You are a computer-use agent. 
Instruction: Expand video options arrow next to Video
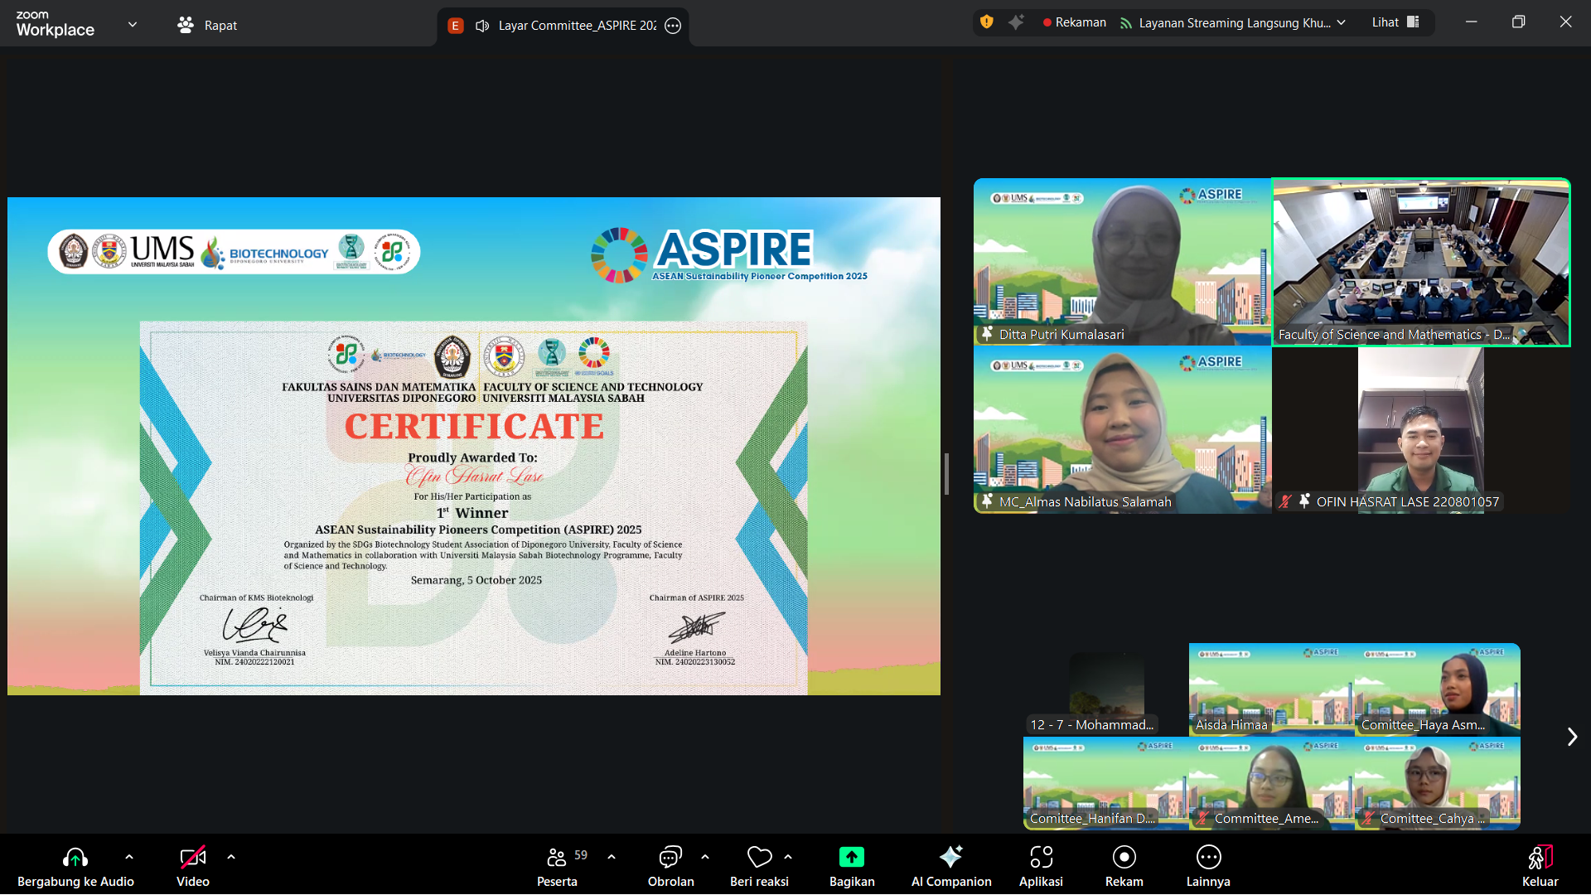(231, 857)
